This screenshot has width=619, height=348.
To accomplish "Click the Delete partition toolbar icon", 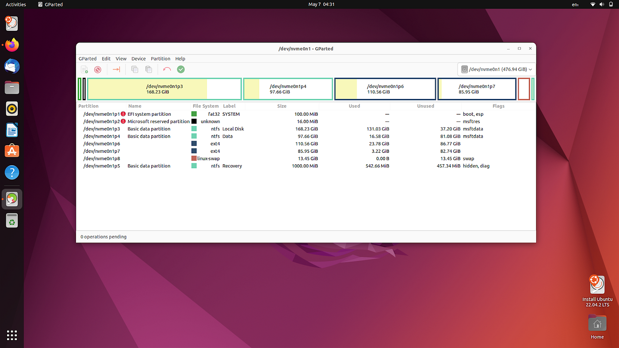I will point(97,69).
